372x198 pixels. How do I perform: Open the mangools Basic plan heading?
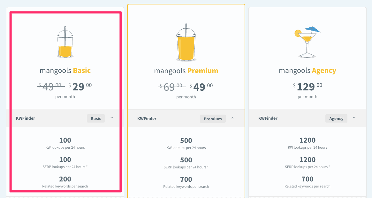point(65,70)
